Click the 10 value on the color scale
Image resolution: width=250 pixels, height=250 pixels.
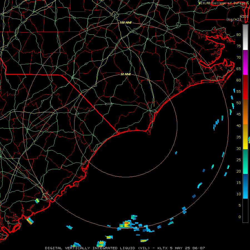[x=239, y=194]
